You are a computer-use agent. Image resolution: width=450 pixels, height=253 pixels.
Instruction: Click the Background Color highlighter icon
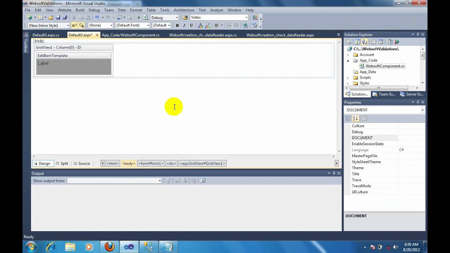pyautogui.click(x=207, y=25)
